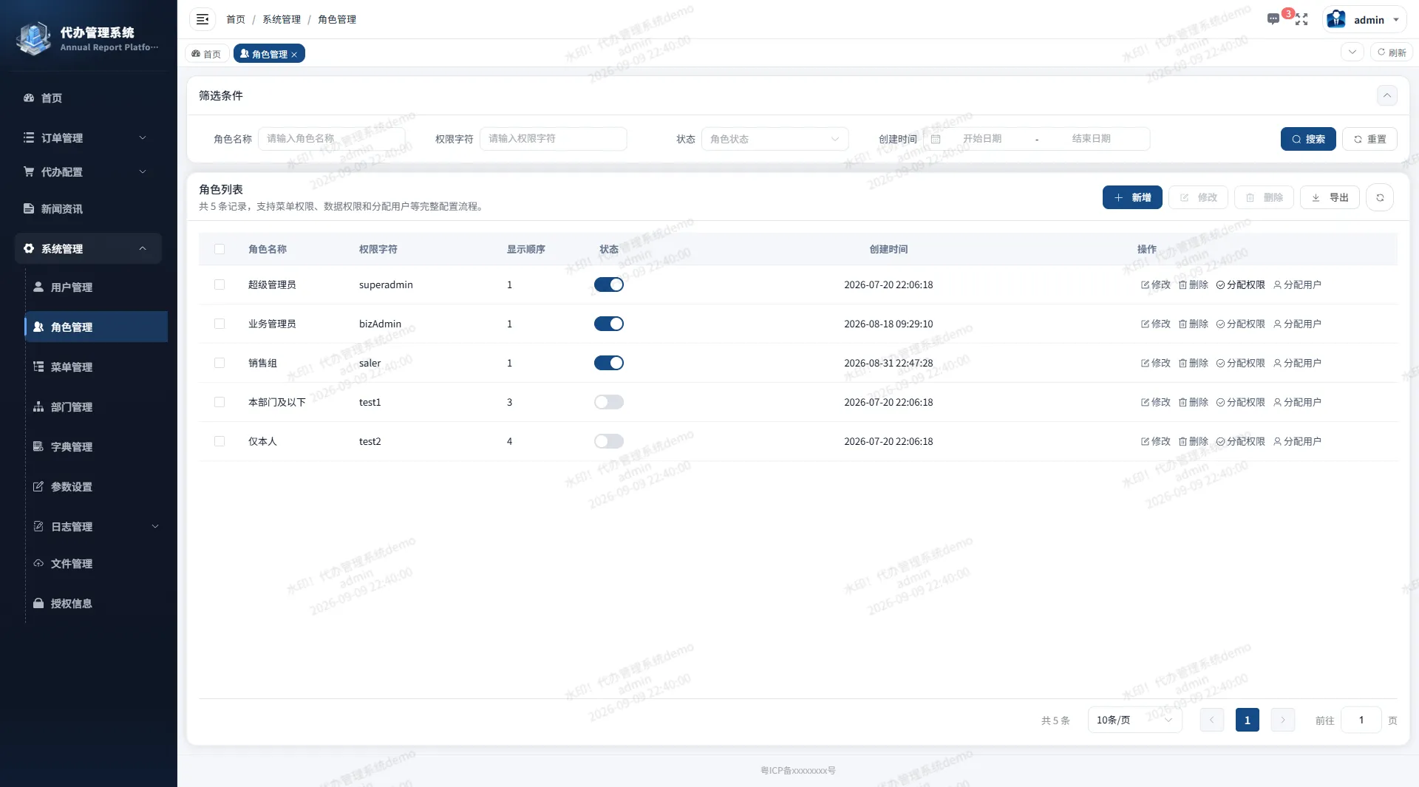The height and width of the screenshot is (787, 1419).
Task: Click the 新增 button
Action: 1132,198
